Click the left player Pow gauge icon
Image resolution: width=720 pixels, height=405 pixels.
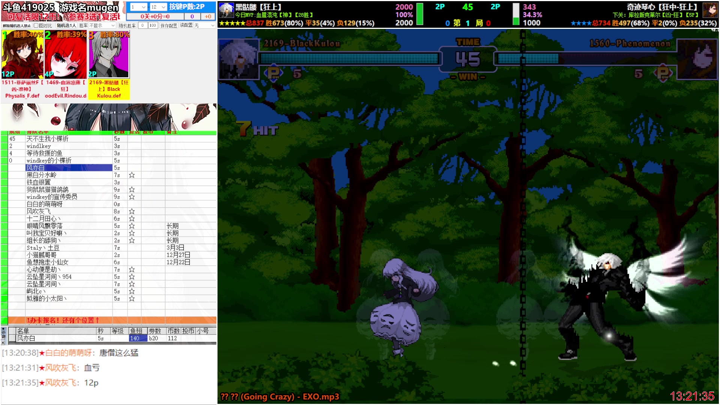point(273,73)
